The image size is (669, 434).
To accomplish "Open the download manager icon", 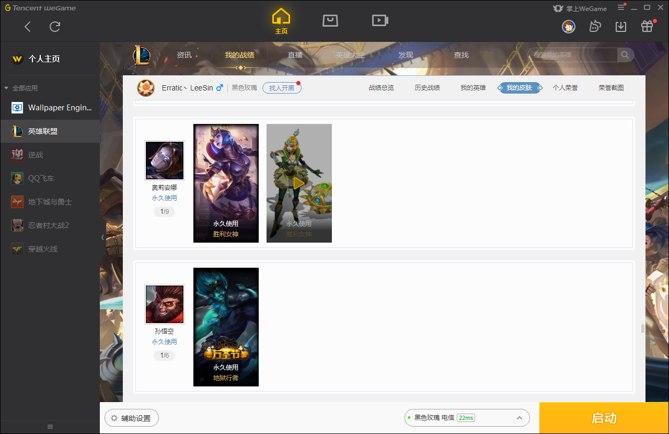I will coord(621,26).
